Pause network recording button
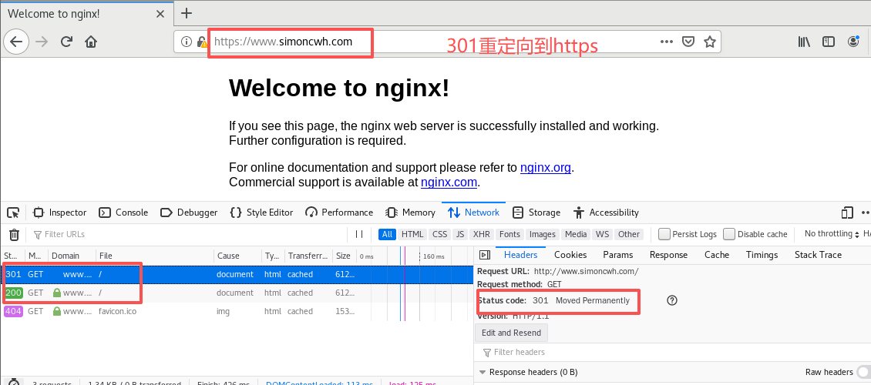This screenshot has height=385, width=871. click(x=359, y=234)
